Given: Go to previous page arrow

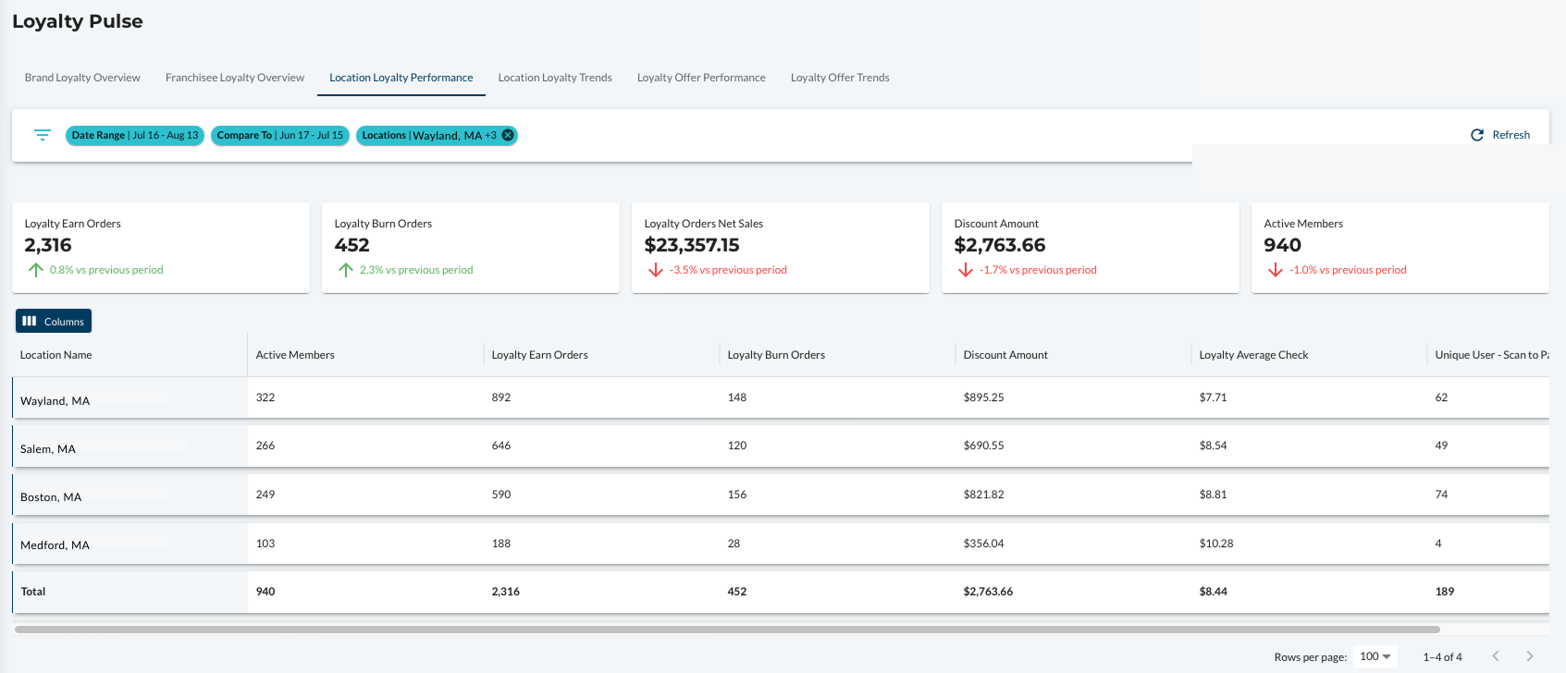Looking at the screenshot, I should coord(1496,656).
